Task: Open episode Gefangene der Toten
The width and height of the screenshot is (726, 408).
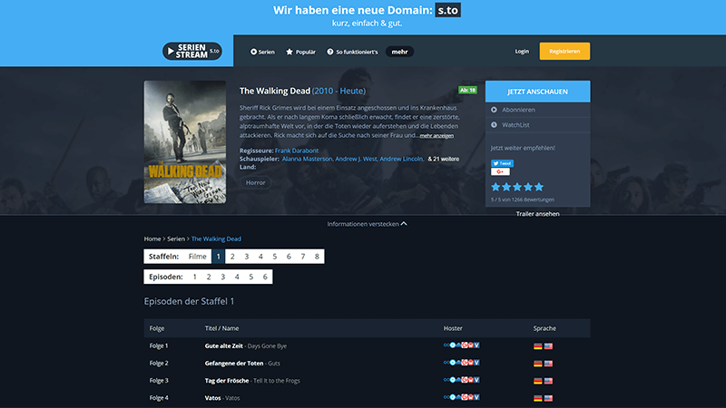Action: coord(234,364)
